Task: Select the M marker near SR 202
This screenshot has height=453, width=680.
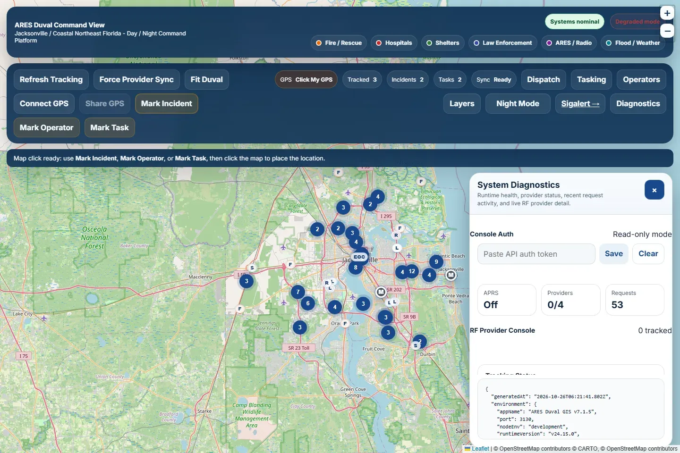Action: [x=381, y=292]
